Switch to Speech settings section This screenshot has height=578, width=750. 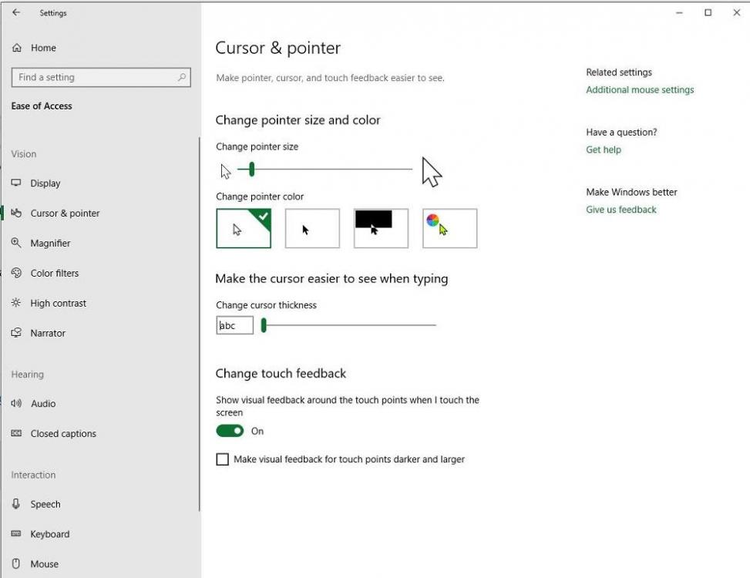point(45,504)
